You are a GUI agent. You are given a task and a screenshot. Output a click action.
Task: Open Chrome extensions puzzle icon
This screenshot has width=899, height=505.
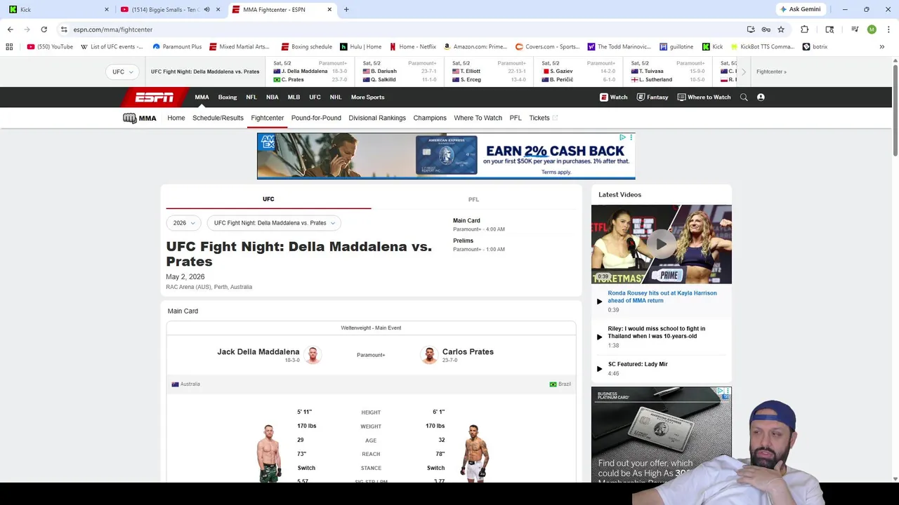pos(804,29)
